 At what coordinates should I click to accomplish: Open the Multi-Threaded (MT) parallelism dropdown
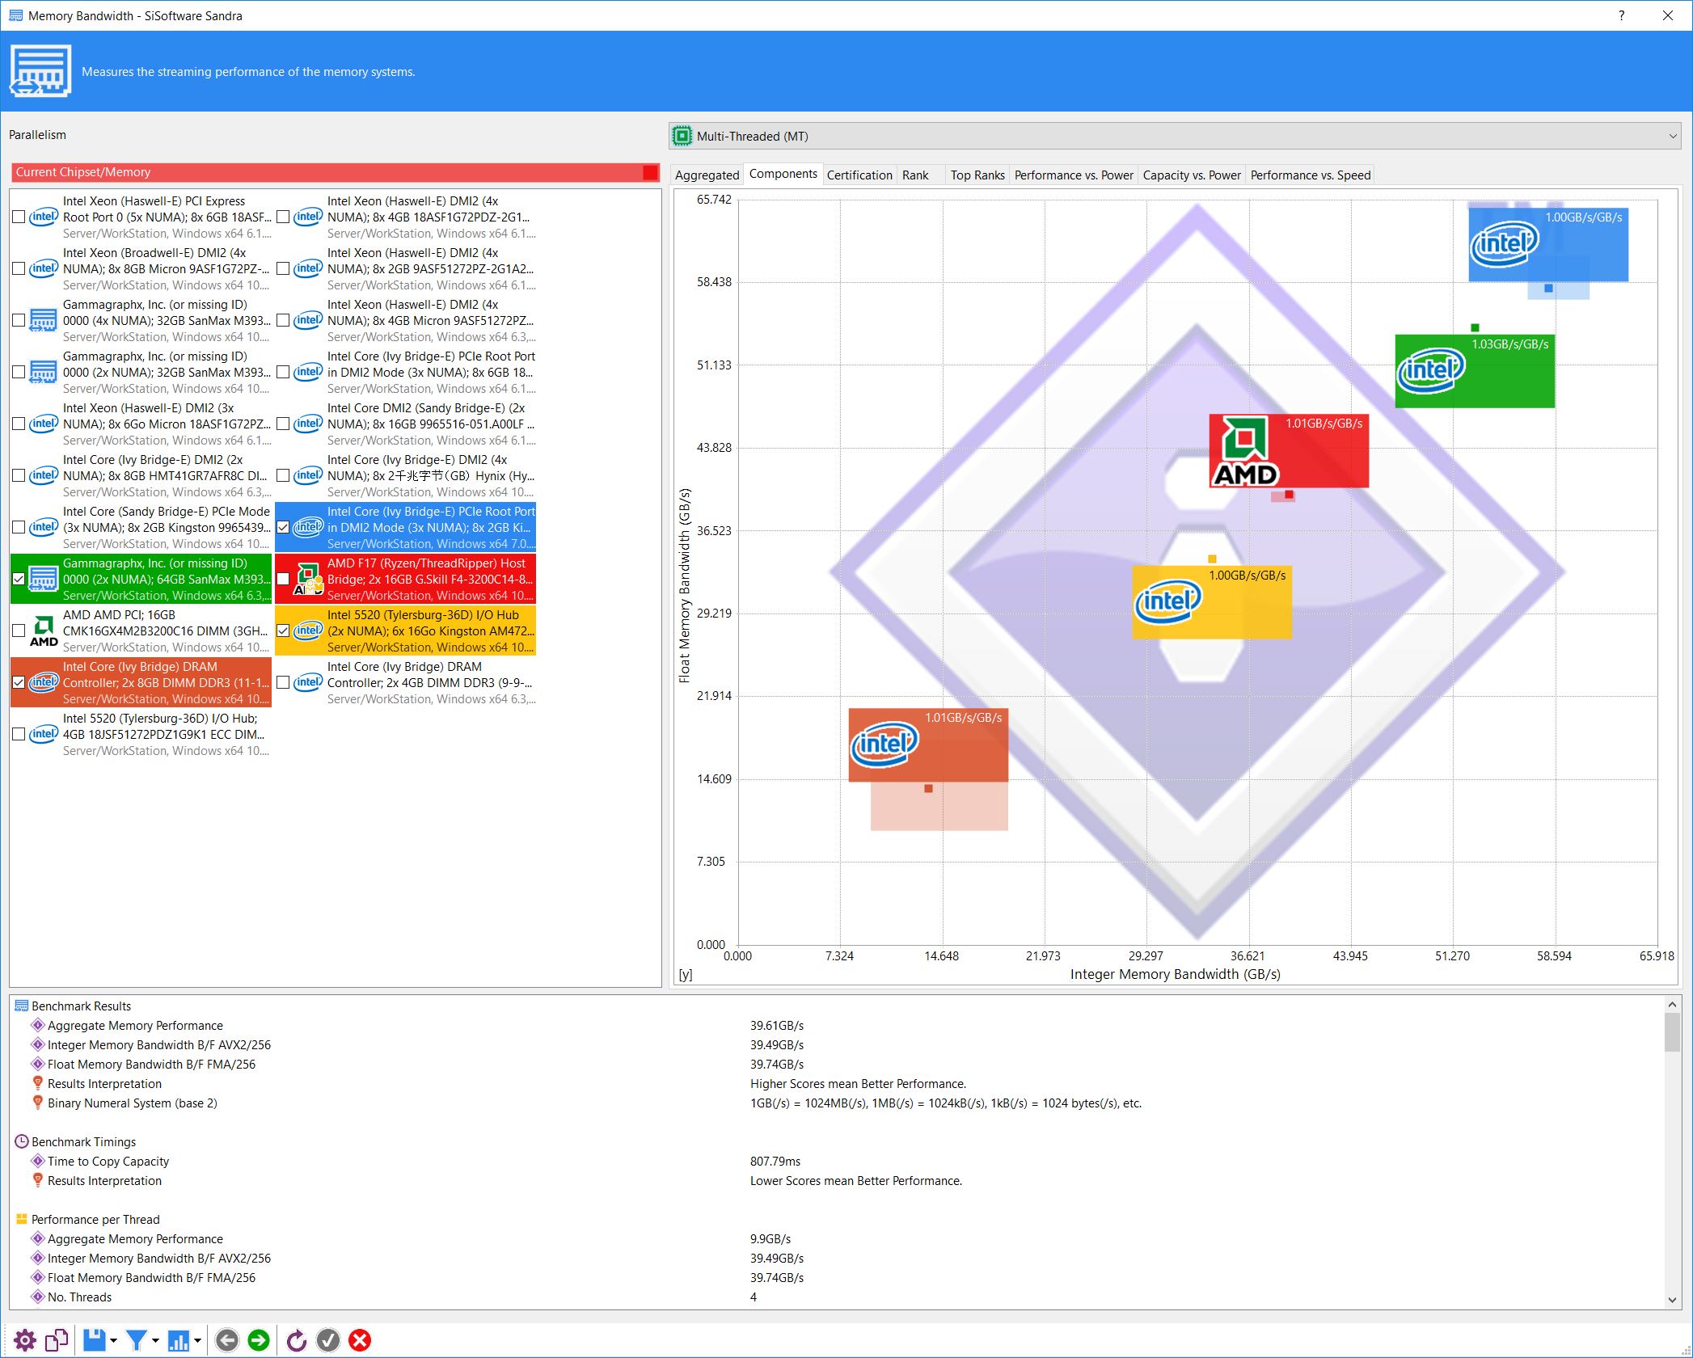coord(1174,136)
